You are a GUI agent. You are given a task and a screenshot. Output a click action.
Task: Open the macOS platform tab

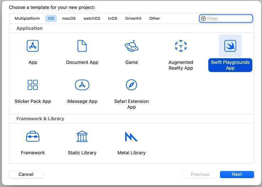click(x=69, y=18)
